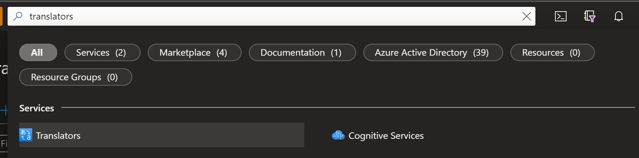The width and height of the screenshot is (639, 158).
Task: Click the partially visible filter field at left
Action: pos(4,144)
